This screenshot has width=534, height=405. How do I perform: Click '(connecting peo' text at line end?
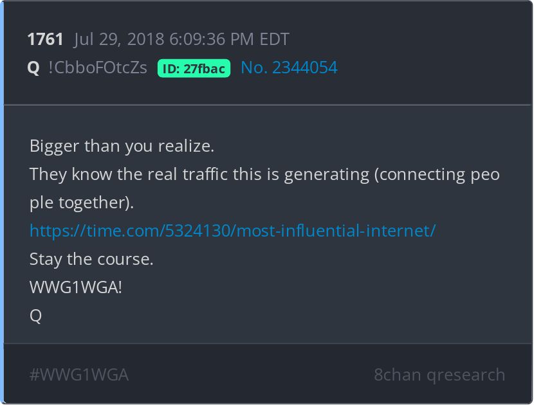click(x=437, y=175)
